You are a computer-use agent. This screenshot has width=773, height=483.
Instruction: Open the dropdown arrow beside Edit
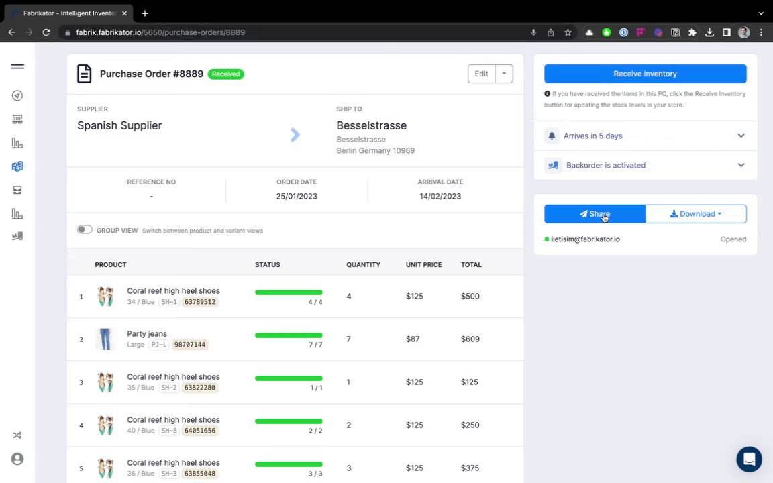tap(504, 74)
